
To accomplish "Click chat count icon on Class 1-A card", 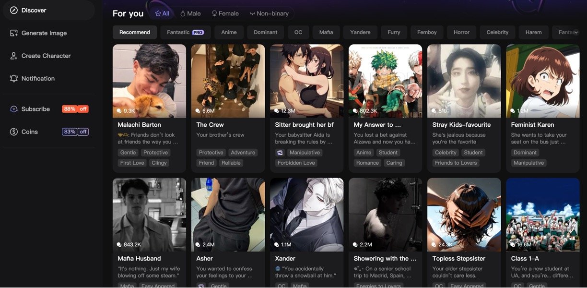I will (x=513, y=245).
